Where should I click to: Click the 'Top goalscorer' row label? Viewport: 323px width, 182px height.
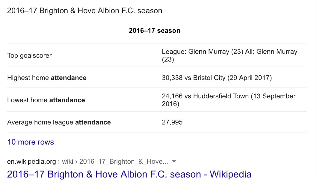[29, 55]
